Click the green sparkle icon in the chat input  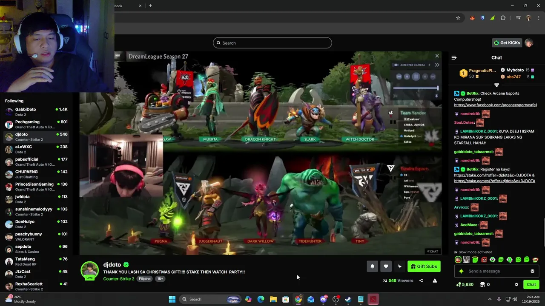[461, 271]
